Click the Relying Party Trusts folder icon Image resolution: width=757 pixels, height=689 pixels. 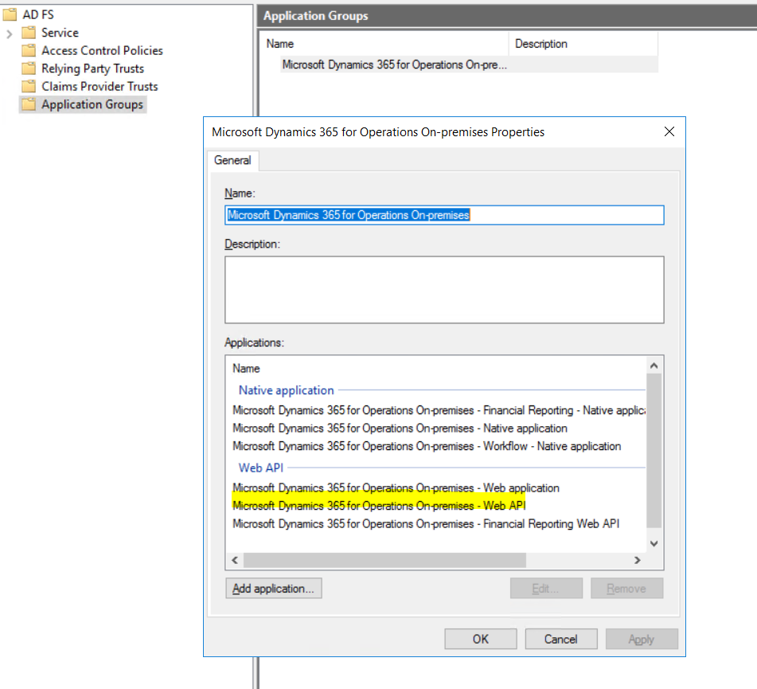[29, 69]
